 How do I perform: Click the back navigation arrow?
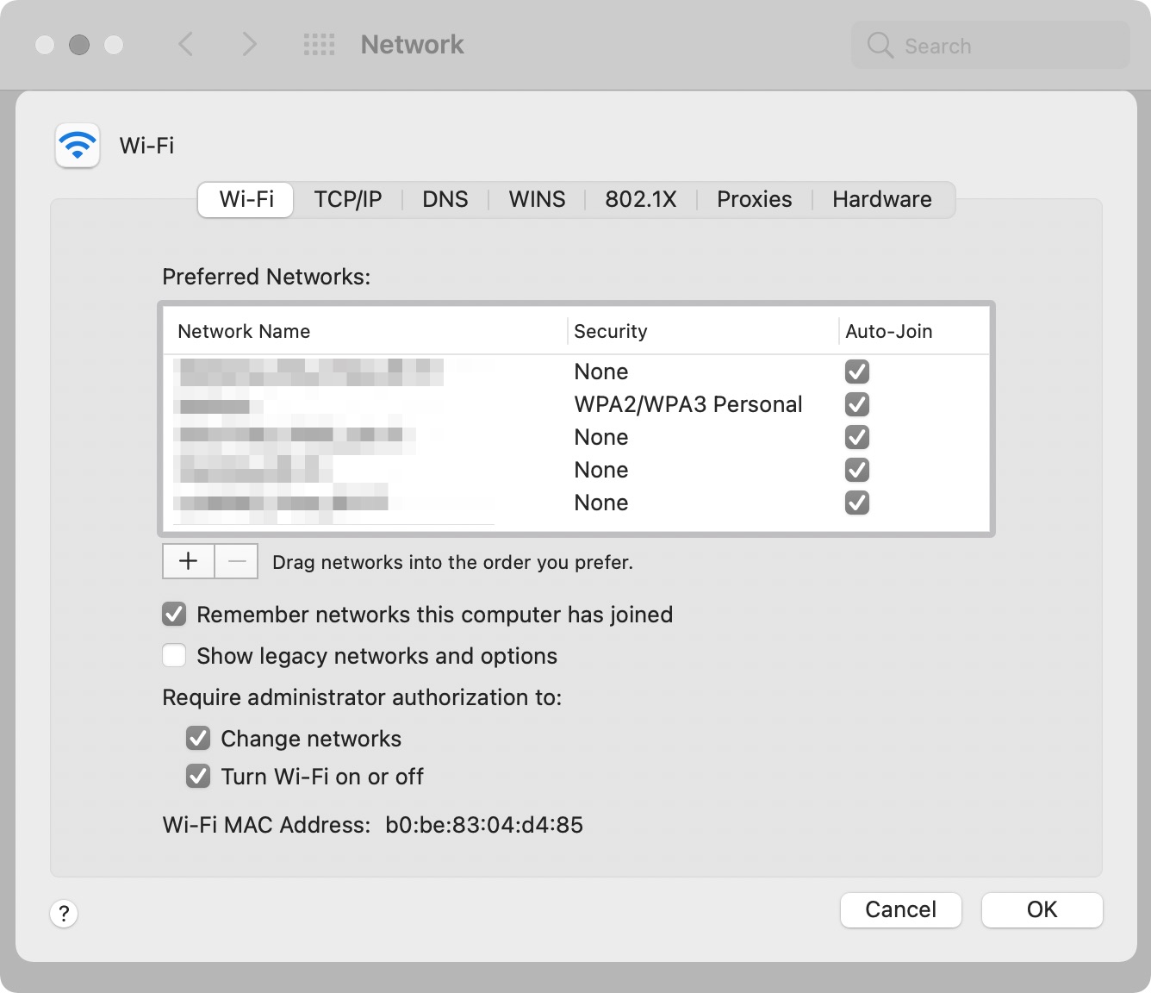click(x=185, y=44)
